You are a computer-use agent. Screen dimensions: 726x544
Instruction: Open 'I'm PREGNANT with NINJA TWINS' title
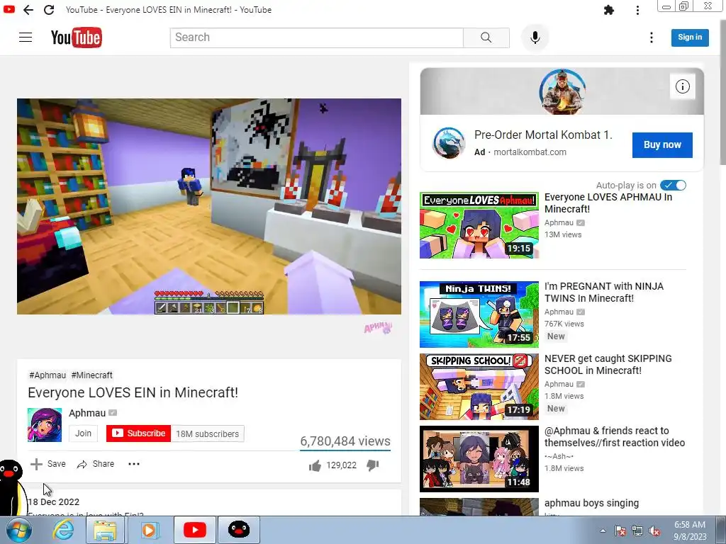604,293
